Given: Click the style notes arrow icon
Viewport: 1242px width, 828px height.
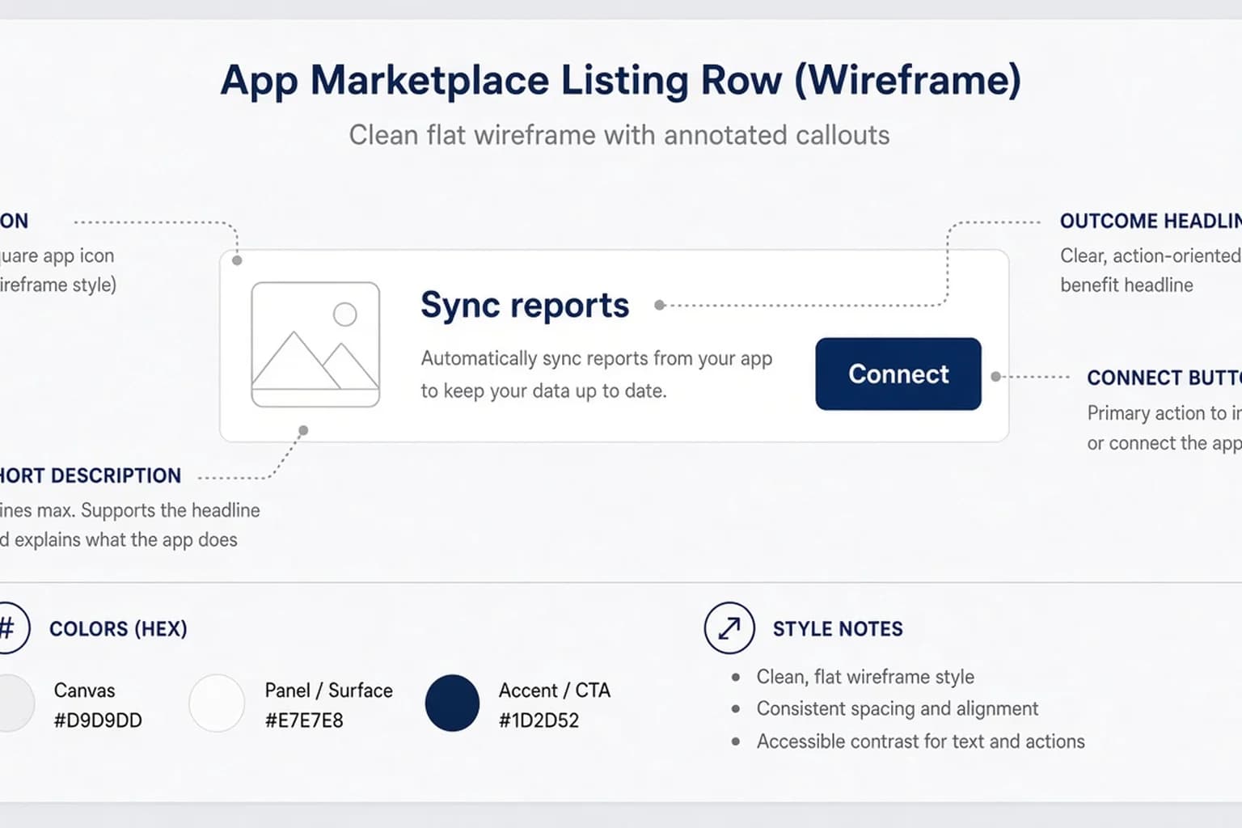Looking at the screenshot, I should coord(729,628).
